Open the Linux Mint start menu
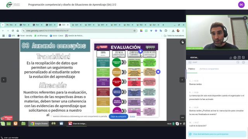 point(3,124)
